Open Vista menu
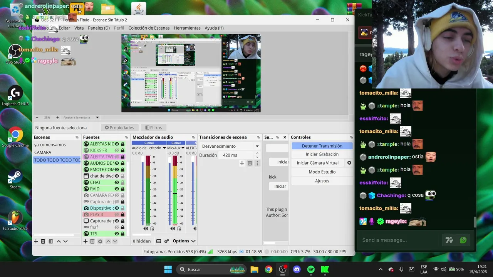Viewport: 493px width, 277px height. point(79,28)
